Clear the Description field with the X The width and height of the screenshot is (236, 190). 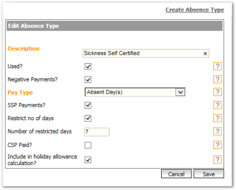205,54
